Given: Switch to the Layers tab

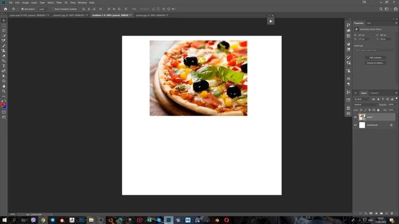Looking at the screenshot, I should pyautogui.click(x=364, y=93).
